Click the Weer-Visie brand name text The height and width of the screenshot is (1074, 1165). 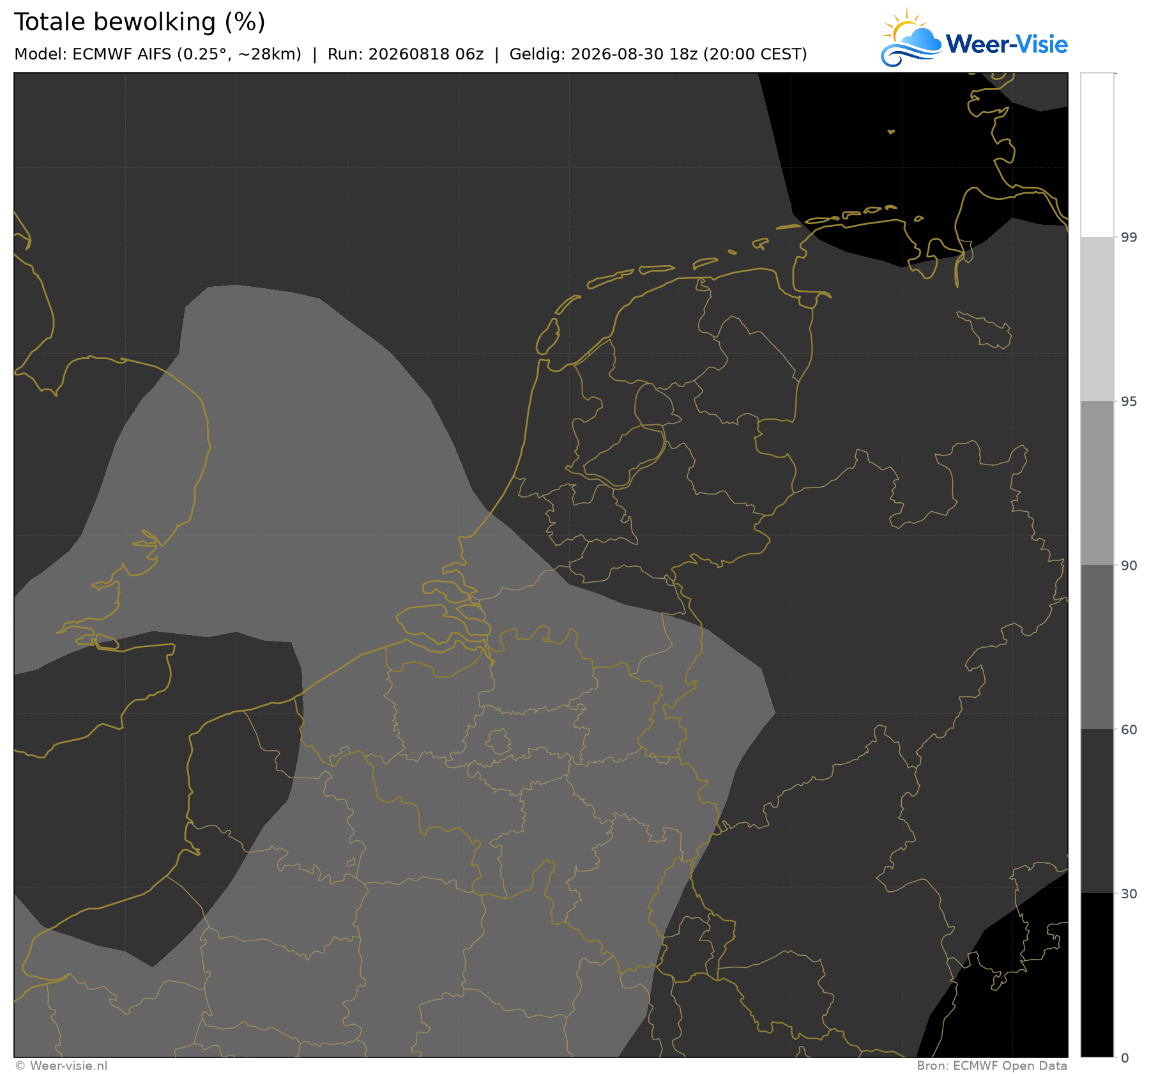(1007, 44)
